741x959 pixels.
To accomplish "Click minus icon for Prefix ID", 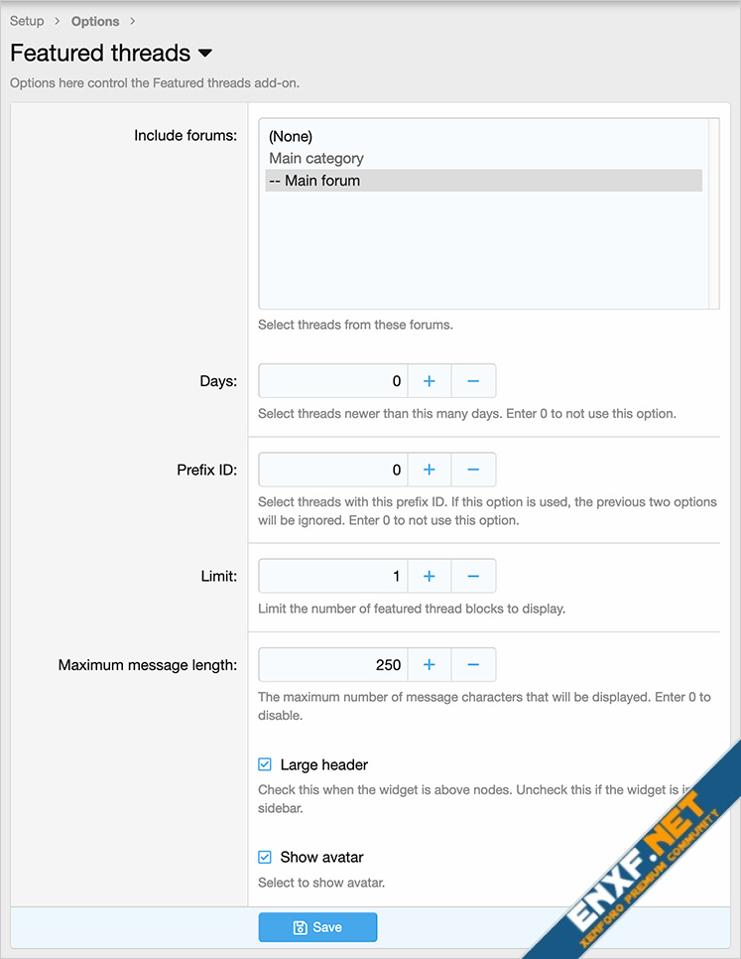I will (473, 470).
